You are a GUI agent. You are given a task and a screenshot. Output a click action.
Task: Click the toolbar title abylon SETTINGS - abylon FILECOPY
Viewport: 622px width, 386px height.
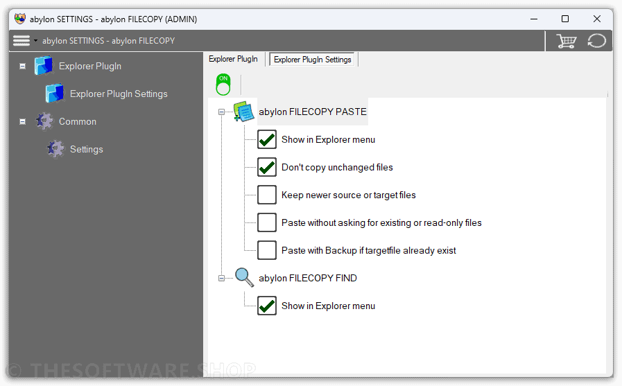tap(108, 41)
